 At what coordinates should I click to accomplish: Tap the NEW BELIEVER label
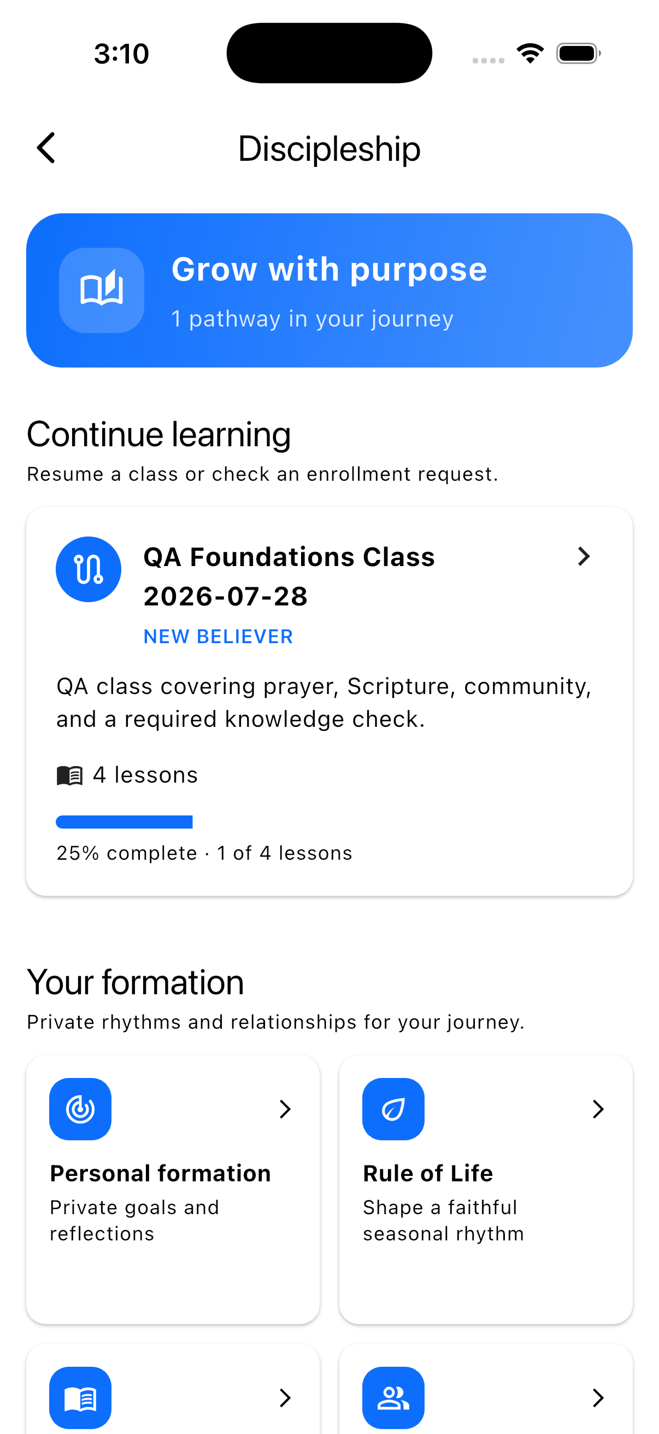click(x=218, y=636)
